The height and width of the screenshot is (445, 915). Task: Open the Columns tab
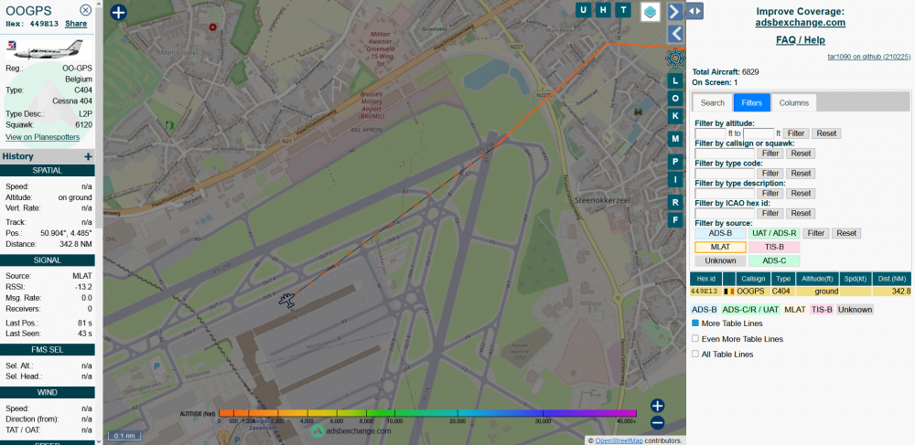[793, 102]
